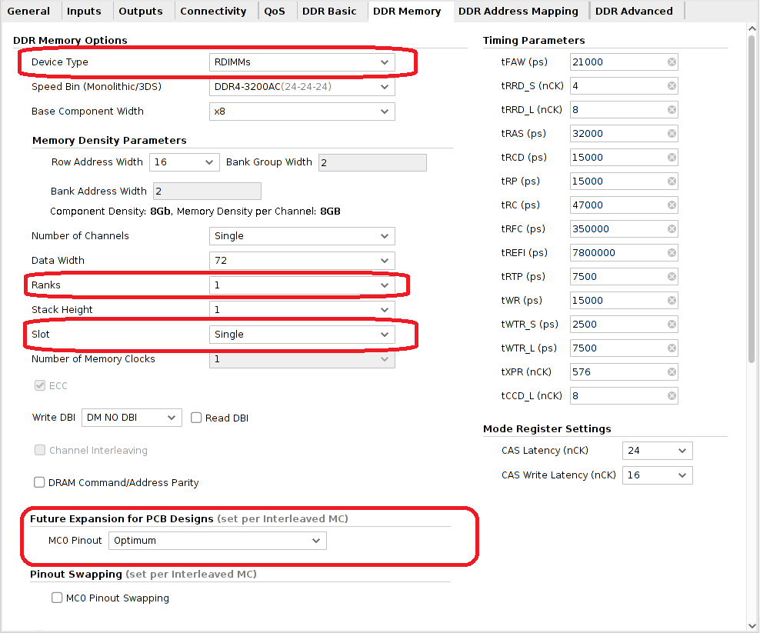760x633 pixels.
Task: Open the Device Type dropdown
Action: (302, 62)
